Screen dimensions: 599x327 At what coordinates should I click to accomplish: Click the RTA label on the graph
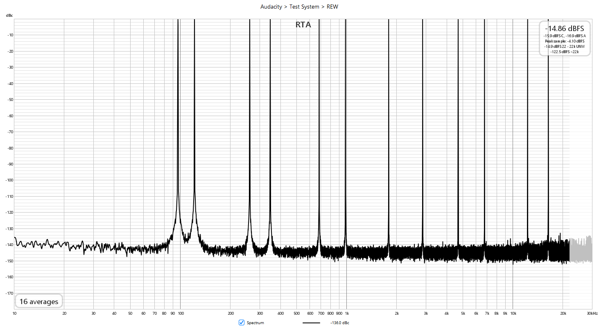[303, 25]
